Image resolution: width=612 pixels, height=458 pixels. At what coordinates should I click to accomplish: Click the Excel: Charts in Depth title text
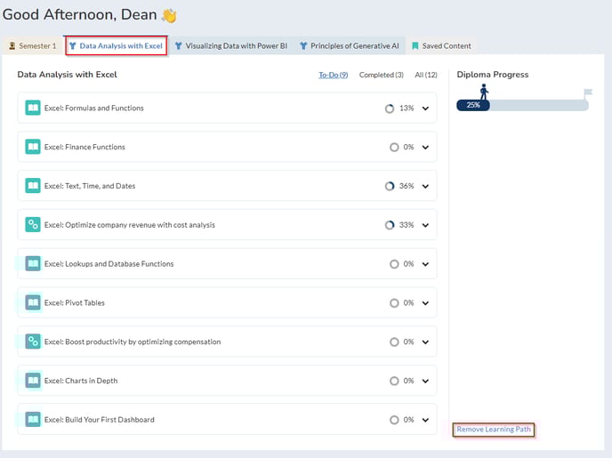pyautogui.click(x=80, y=381)
